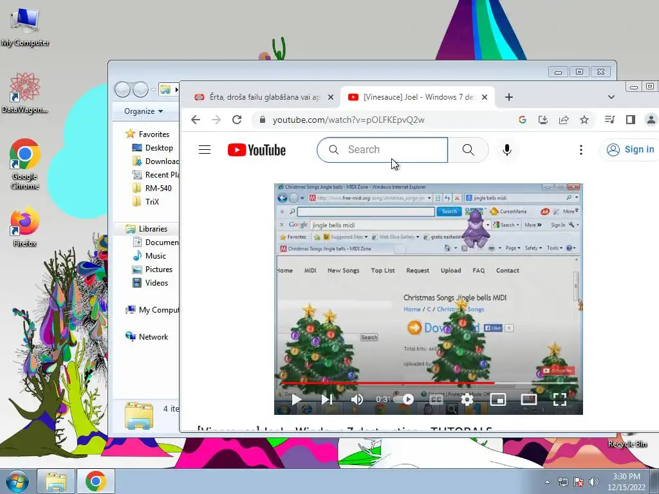This screenshot has height=494, width=659.
Task: Toggle the autoplay switch in player
Action: (404, 399)
